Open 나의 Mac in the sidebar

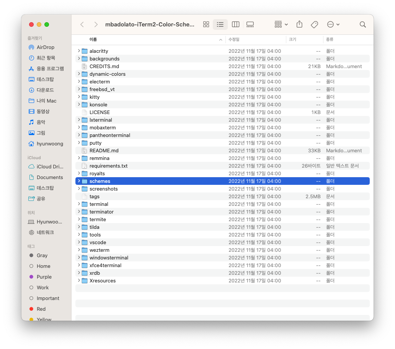tap(46, 101)
